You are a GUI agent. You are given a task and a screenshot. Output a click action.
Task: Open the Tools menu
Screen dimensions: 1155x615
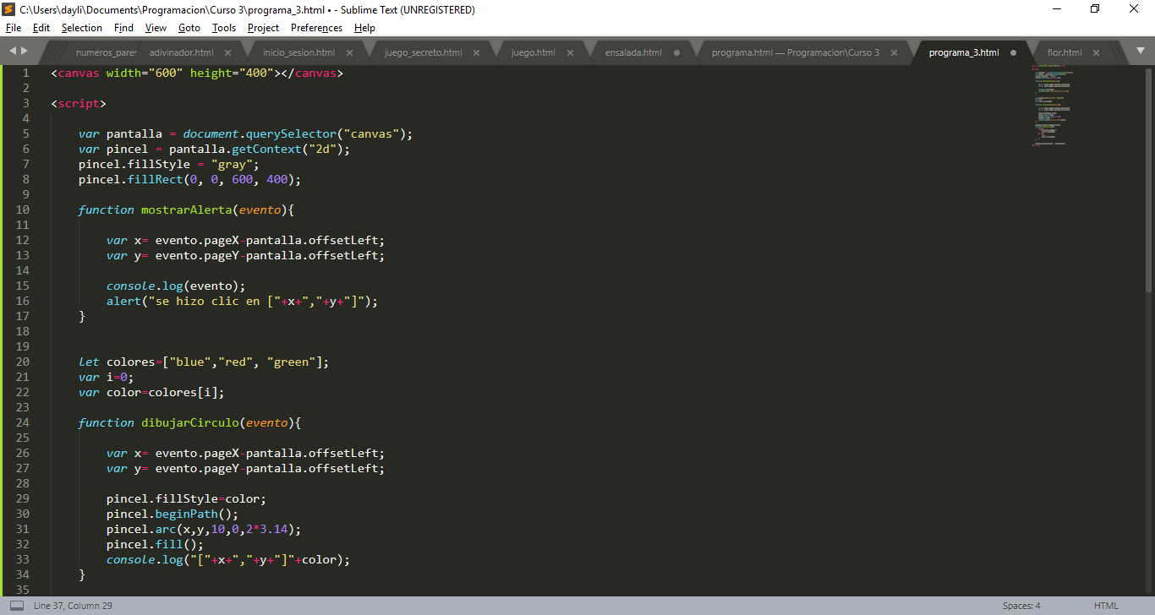coord(224,28)
